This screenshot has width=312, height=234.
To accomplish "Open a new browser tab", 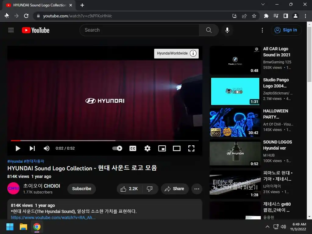I will [x=82, y=5].
